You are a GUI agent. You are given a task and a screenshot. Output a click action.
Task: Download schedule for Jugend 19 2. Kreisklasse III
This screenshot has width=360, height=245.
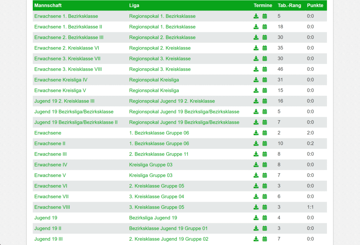[256, 101]
